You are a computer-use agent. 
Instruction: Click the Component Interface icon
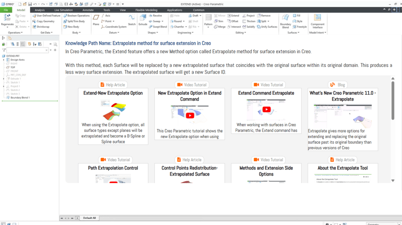point(317,20)
